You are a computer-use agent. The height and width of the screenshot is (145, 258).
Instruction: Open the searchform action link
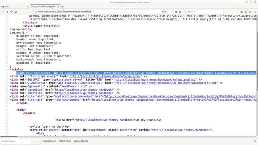click(x=181, y=130)
